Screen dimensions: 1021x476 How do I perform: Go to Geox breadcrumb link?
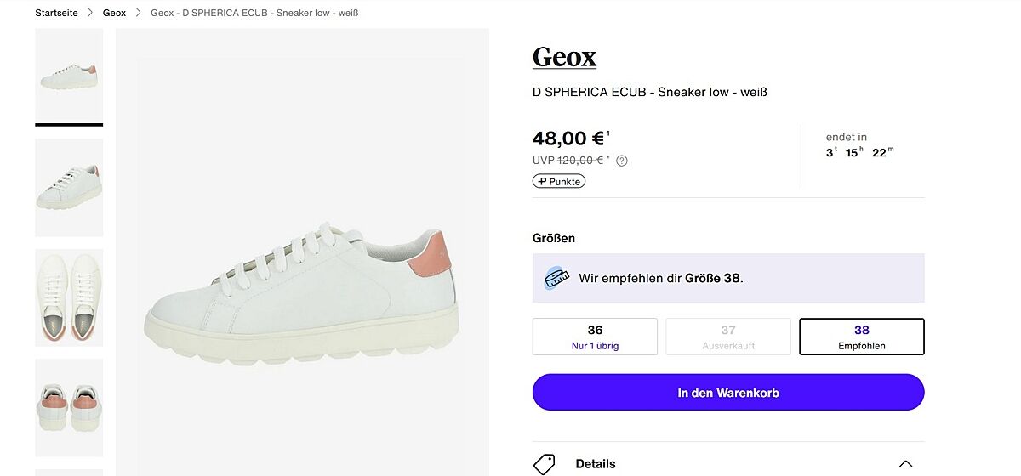point(114,13)
